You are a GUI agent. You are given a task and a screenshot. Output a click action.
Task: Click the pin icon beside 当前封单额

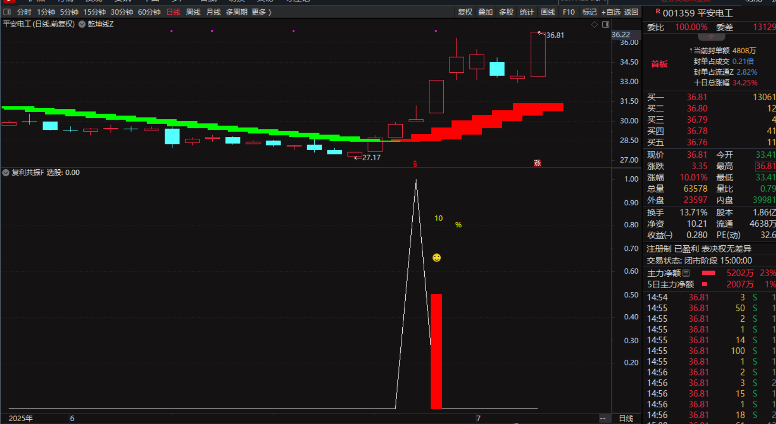691,51
